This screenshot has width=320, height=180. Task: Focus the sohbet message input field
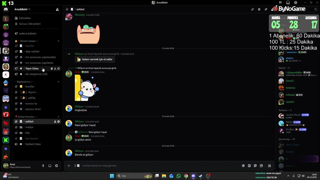point(157,166)
